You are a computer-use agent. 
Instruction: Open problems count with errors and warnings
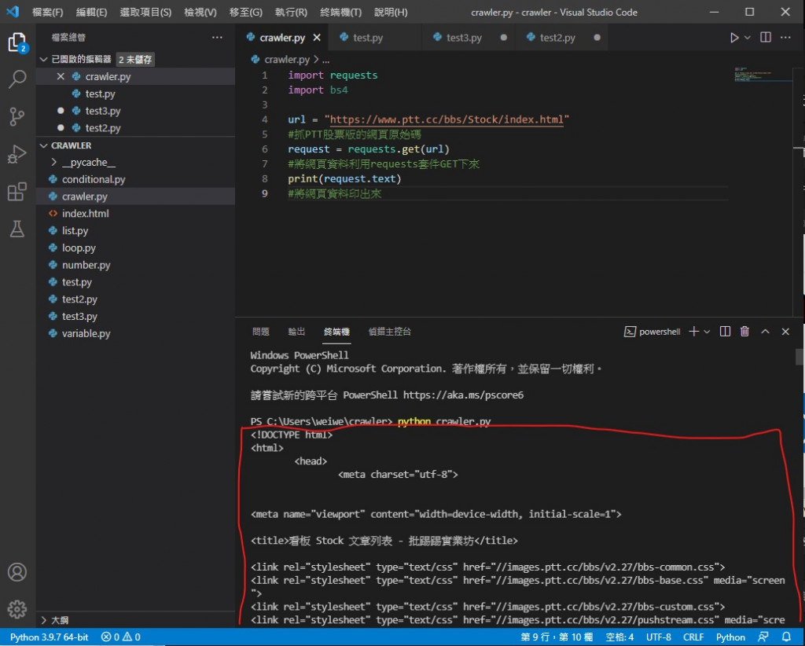(120, 637)
